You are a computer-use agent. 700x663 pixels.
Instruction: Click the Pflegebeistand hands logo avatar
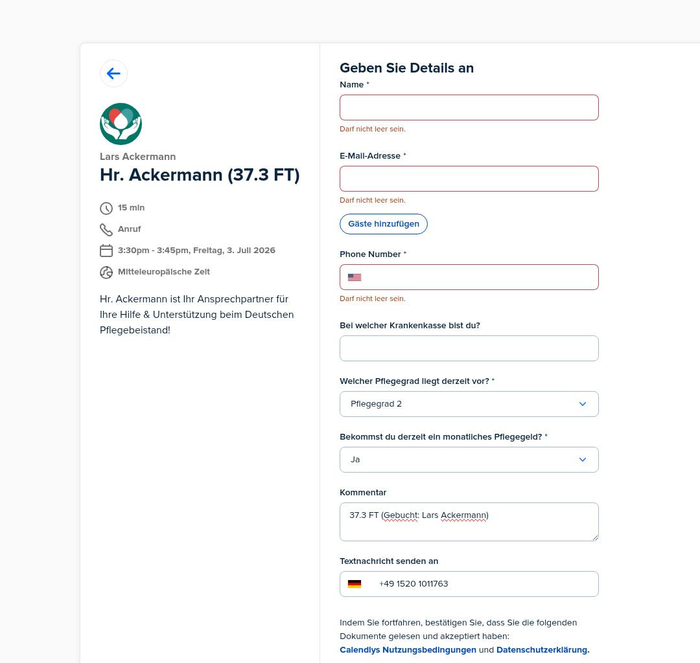121,124
